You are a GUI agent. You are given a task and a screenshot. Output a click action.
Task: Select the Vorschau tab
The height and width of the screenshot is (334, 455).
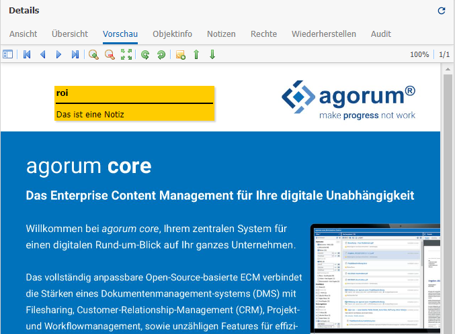point(120,34)
